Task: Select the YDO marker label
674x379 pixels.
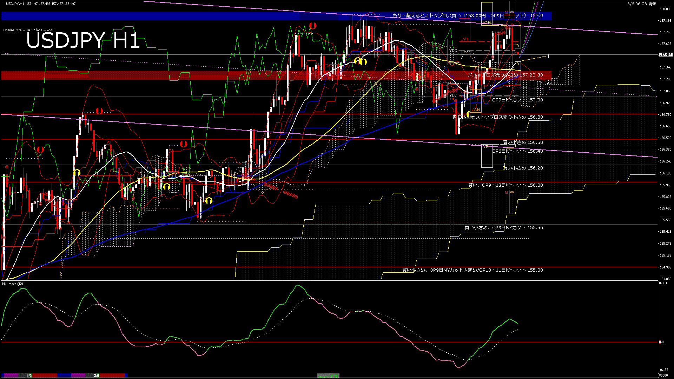Action: pyautogui.click(x=453, y=95)
